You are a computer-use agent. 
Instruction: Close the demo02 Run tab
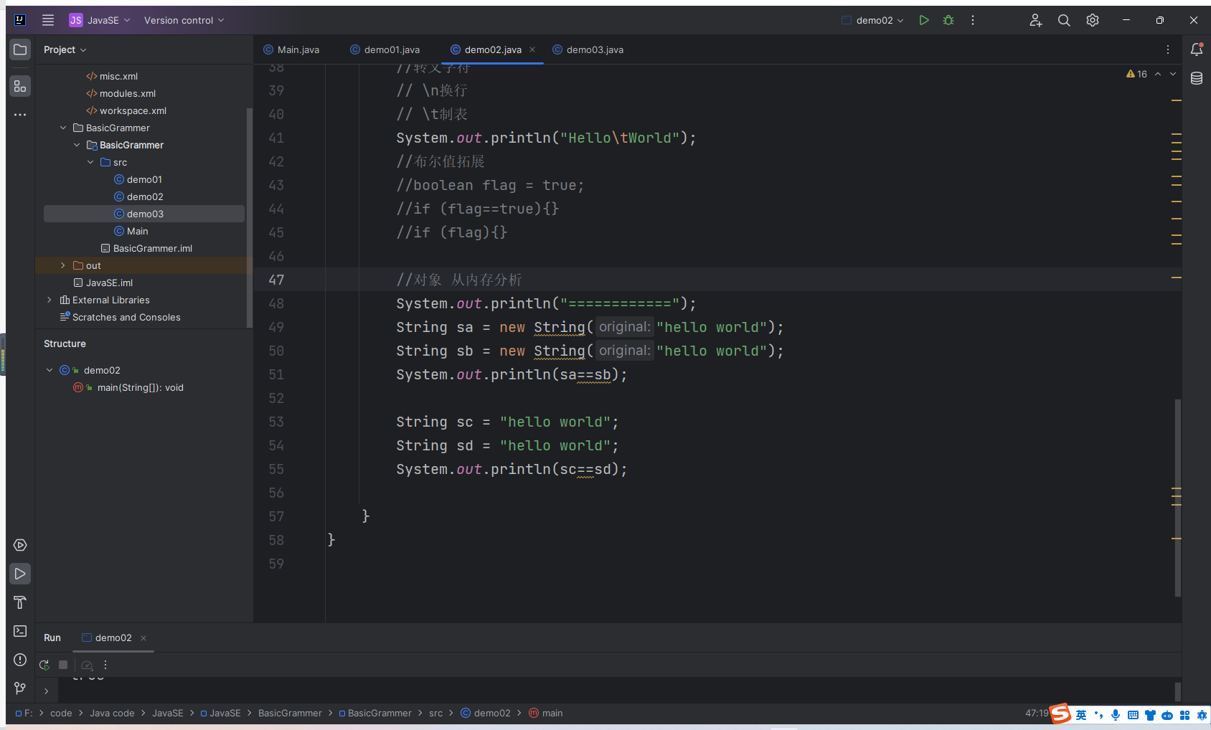point(143,638)
